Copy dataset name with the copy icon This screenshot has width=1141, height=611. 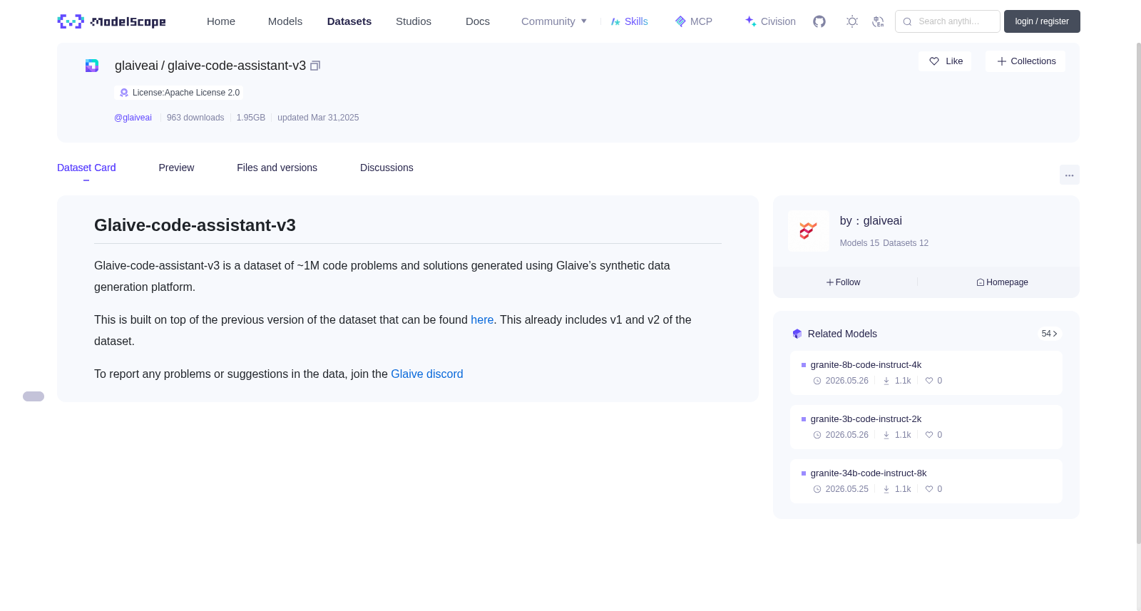click(x=315, y=66)
